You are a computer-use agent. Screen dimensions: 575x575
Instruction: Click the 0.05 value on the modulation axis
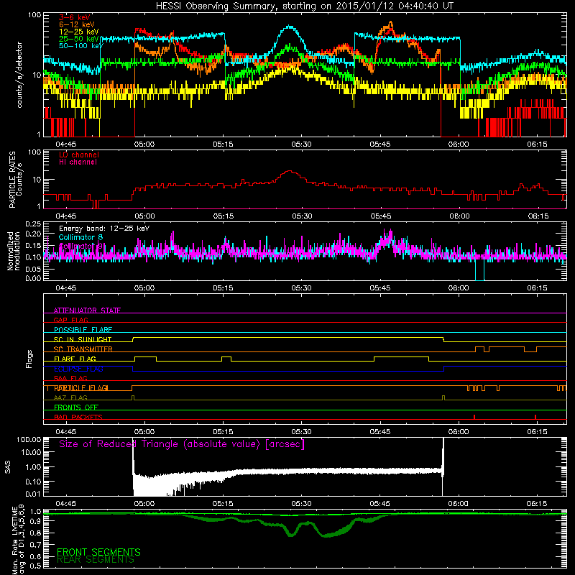point(33,269)
